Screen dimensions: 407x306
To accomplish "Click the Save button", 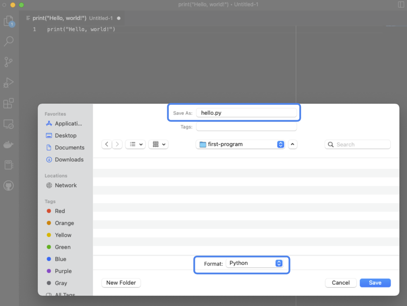I will tap(375, 283).
